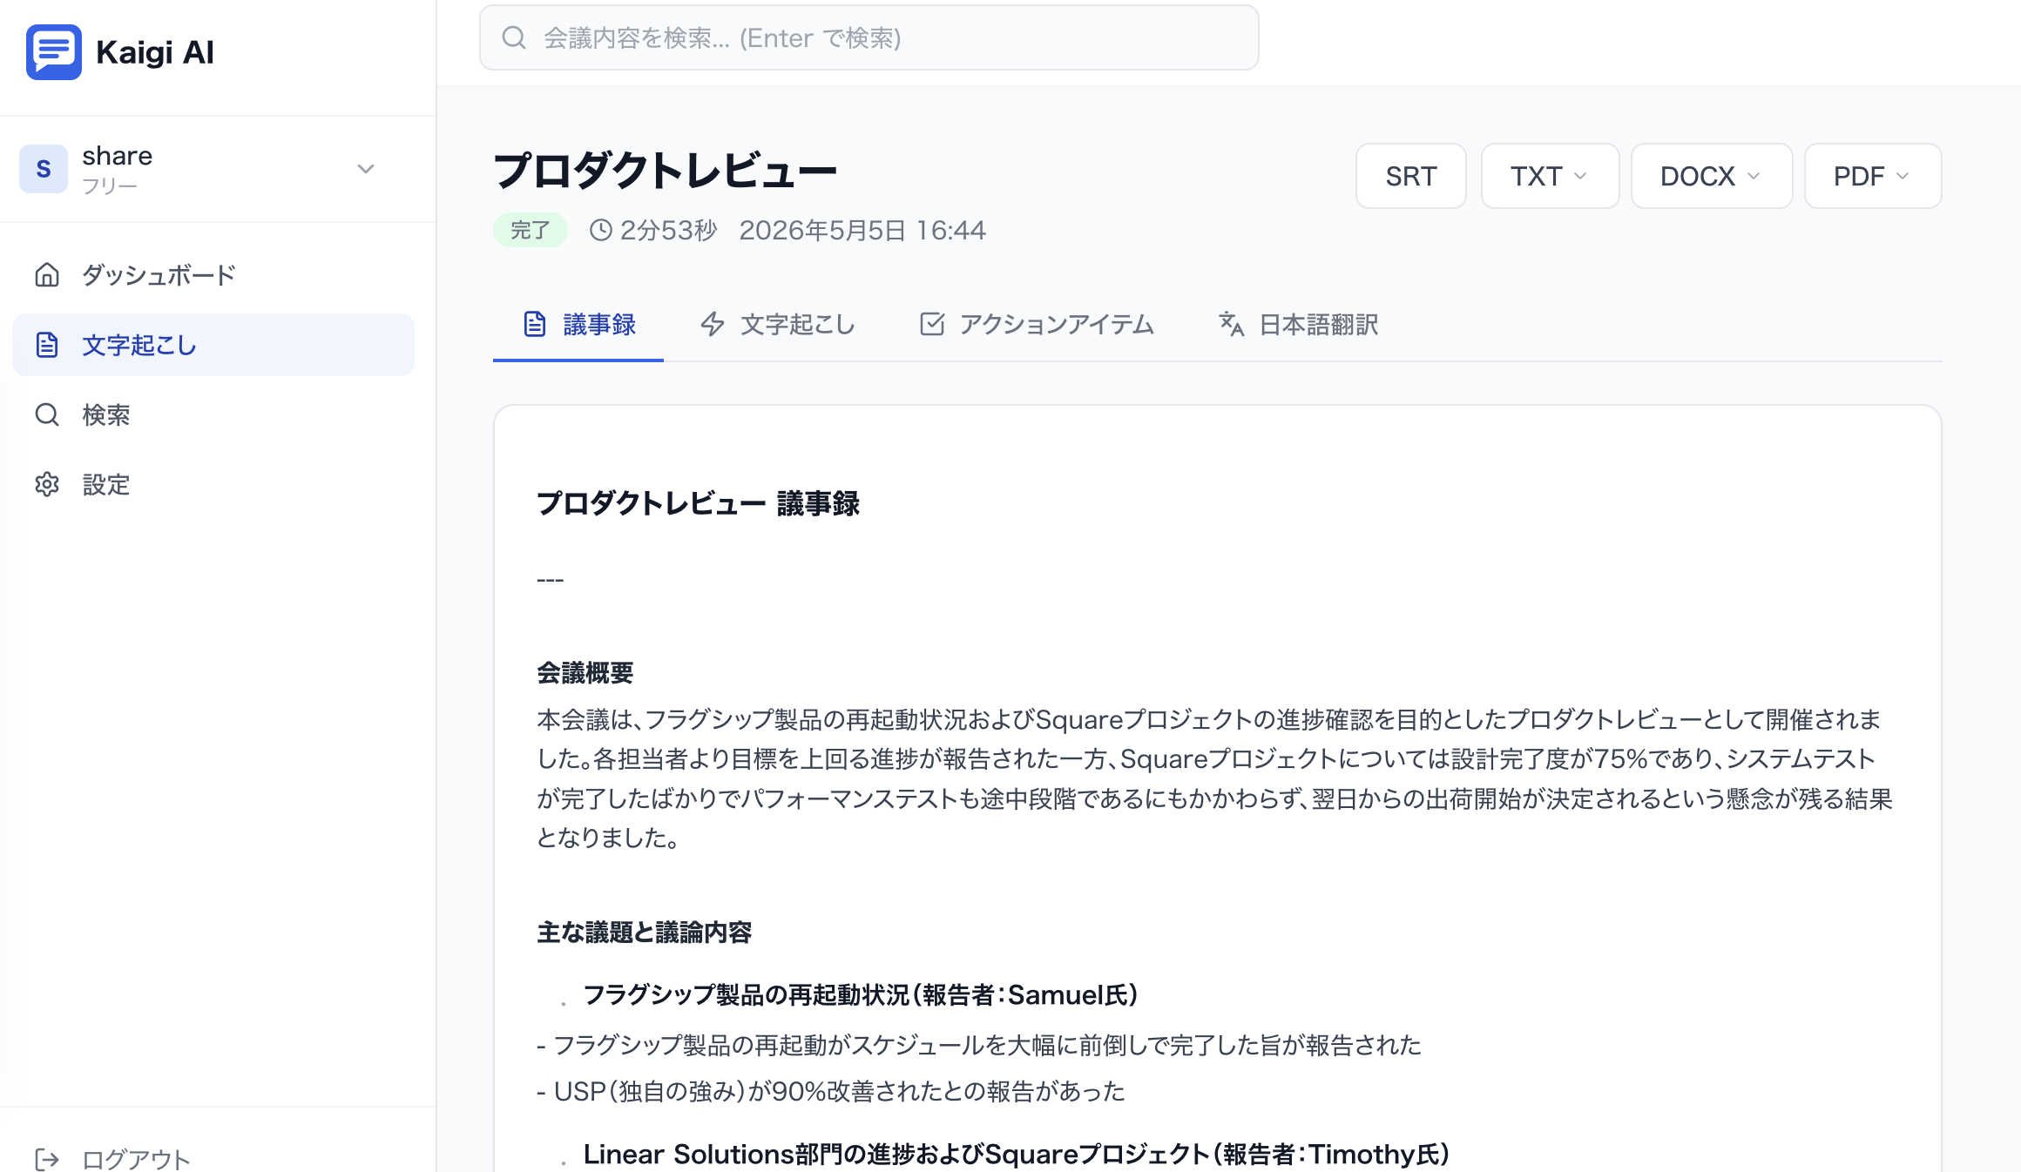Open ダッシュボード in the sidebar
Image resolution: width=2021 pixels, height=1172 pixels.
click(213, 275)
